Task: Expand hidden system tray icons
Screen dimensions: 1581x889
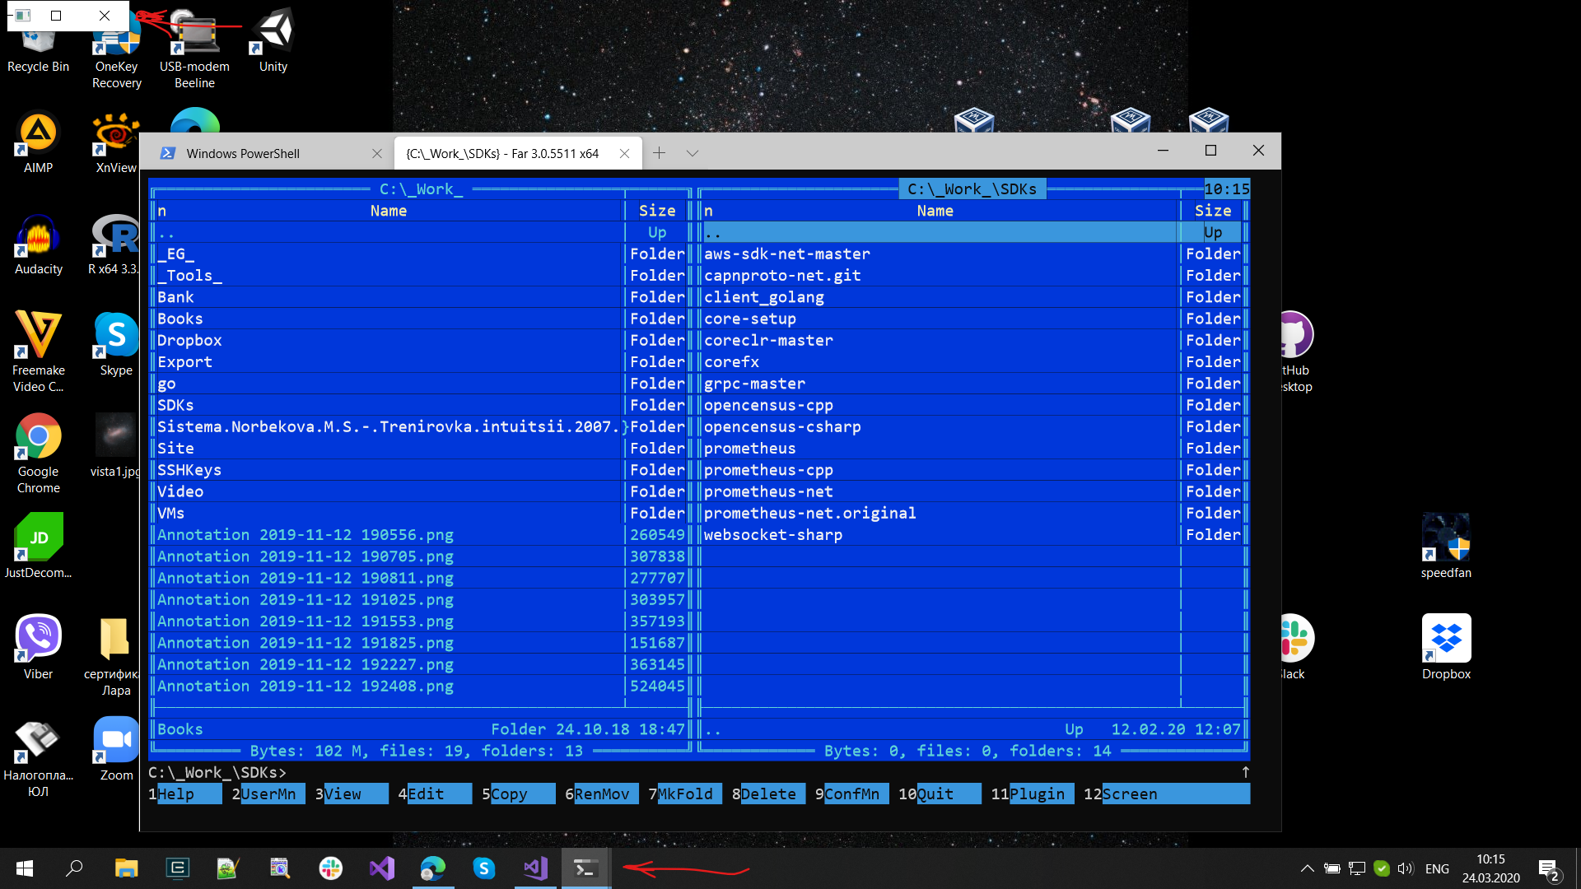Action: tap(1308, 868)
